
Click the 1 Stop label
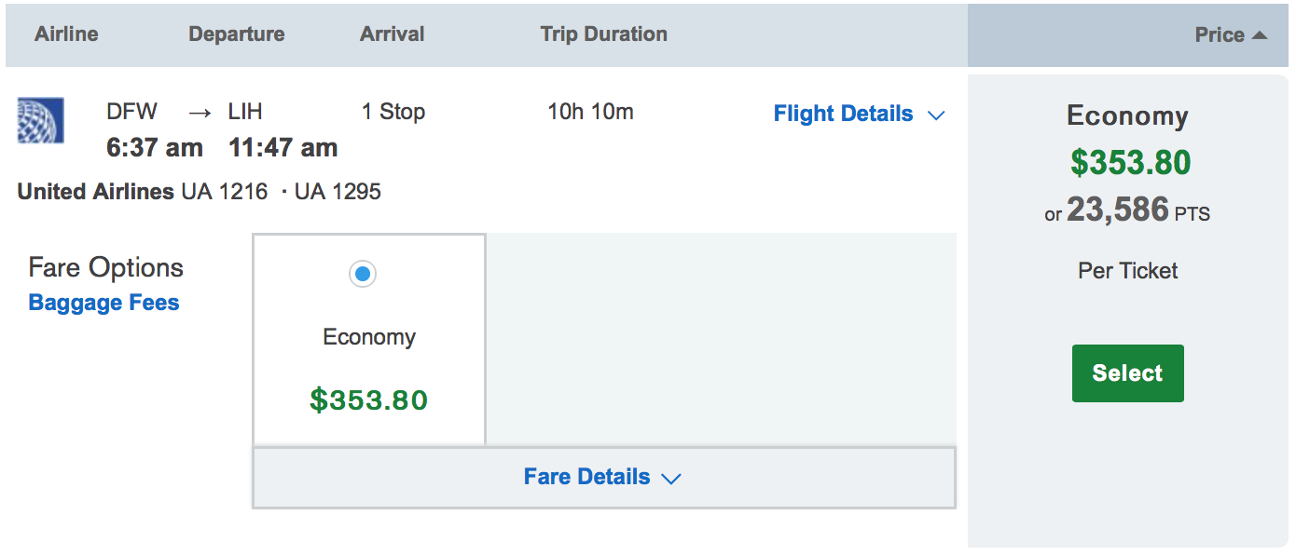pos(393,112)
